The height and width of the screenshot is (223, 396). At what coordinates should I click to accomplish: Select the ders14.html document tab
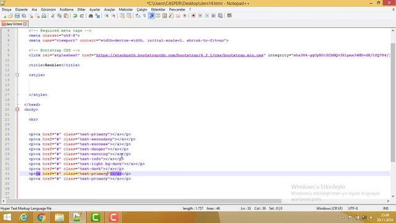tap(14, 24)
